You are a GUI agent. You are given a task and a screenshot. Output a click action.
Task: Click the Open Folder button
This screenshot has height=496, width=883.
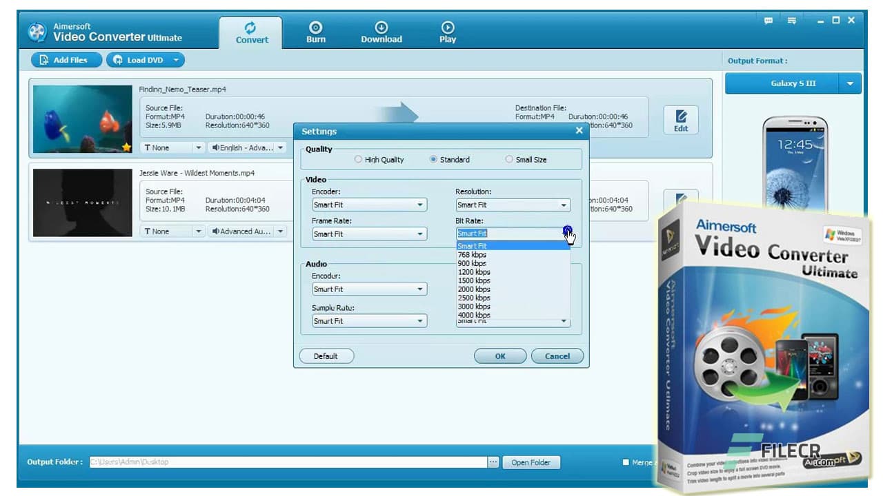click(531, 462)
